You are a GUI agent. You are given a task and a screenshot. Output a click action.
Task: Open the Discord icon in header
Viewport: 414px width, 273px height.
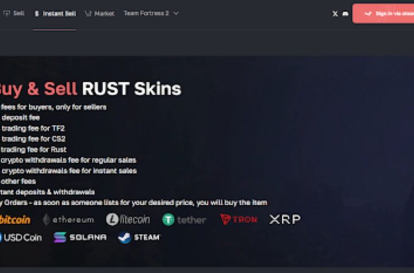(346, 14)
